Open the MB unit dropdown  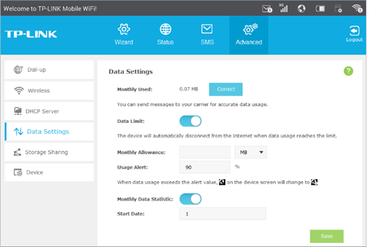tap(250, 152)
